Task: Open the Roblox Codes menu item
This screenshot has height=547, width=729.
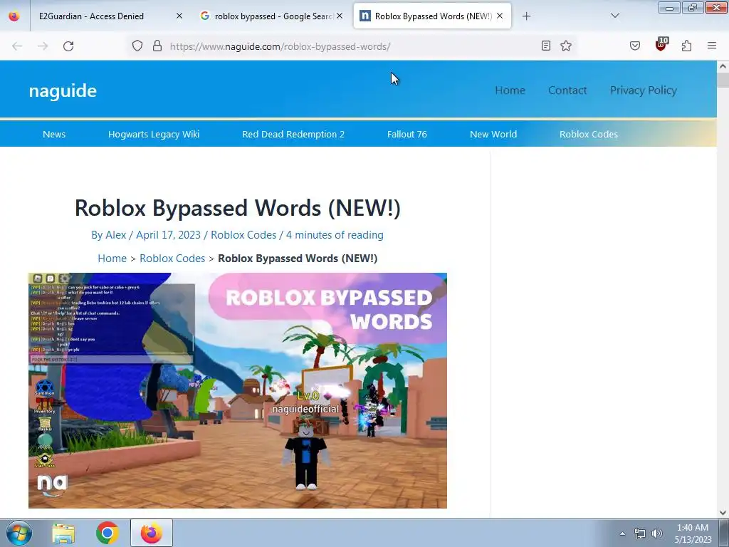Action: [x=589, y=134]
